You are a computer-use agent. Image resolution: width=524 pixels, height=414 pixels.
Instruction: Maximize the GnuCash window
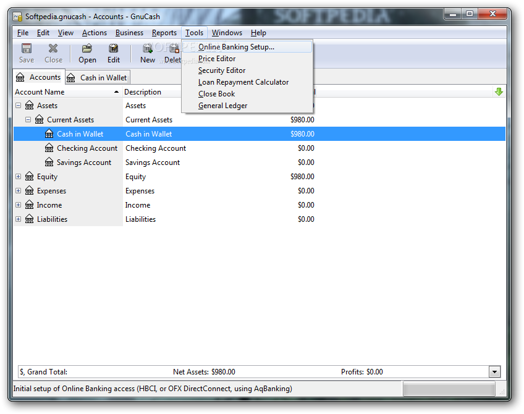[x=470, y=14]
